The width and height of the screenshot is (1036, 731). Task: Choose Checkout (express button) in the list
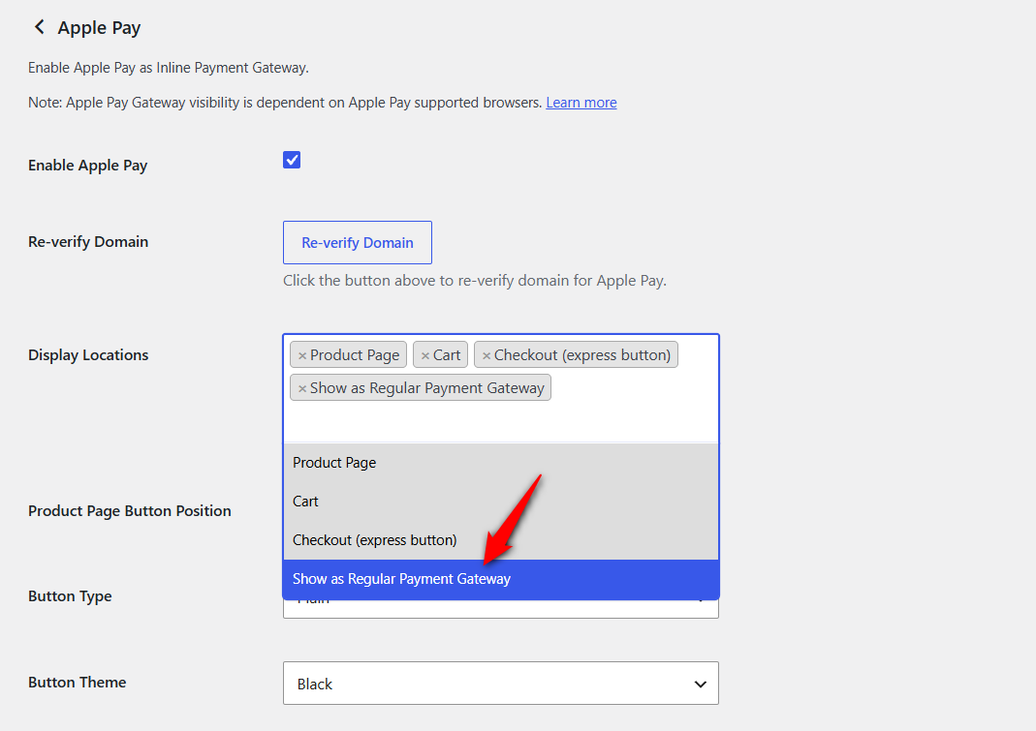[x=501, y=540]
